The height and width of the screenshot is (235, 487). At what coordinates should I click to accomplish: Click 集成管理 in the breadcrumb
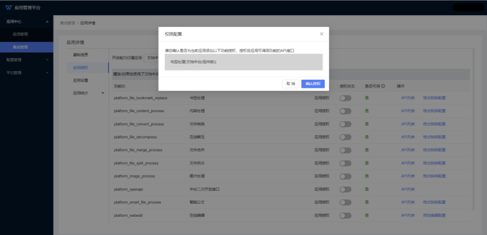(67, 23)
